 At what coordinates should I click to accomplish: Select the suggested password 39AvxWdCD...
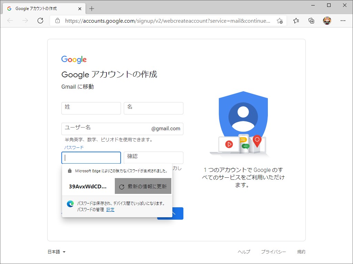click(x=87, y=186)
